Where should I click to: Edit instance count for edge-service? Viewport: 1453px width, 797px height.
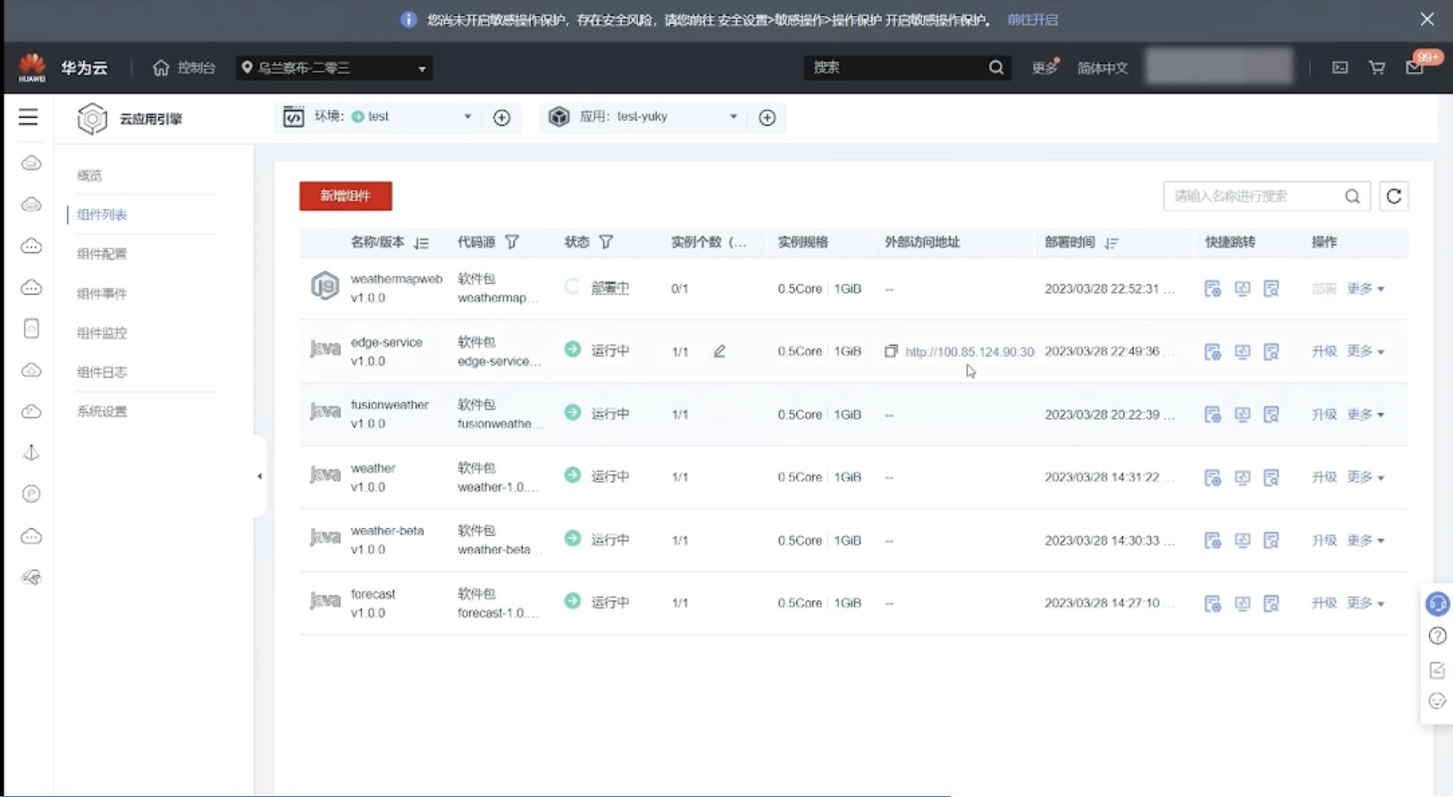pos(719,351)
